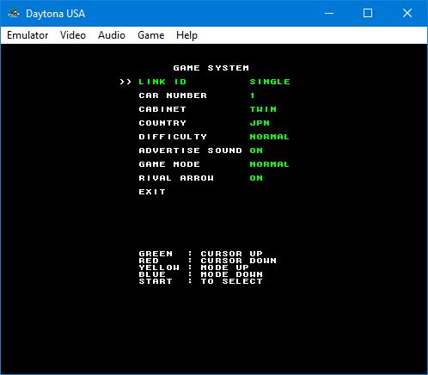Select EXIT in the Game System menu

coord(152,192)
